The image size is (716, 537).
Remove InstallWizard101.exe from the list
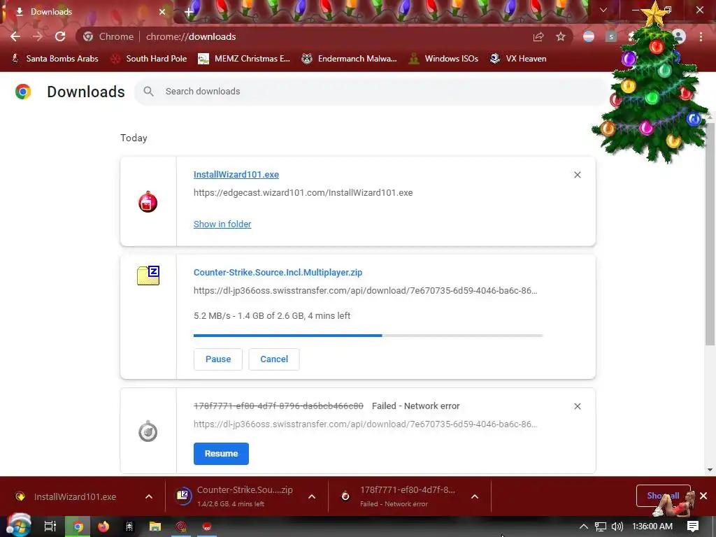tap(577, 175)
